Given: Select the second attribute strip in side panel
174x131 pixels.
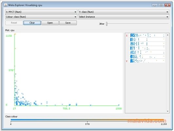Looking at the screenshot, I should click(x=148, y=40).
